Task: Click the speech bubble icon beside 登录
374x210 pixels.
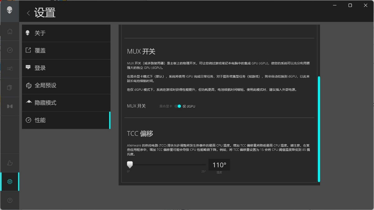Action: (x=28, y=68)
